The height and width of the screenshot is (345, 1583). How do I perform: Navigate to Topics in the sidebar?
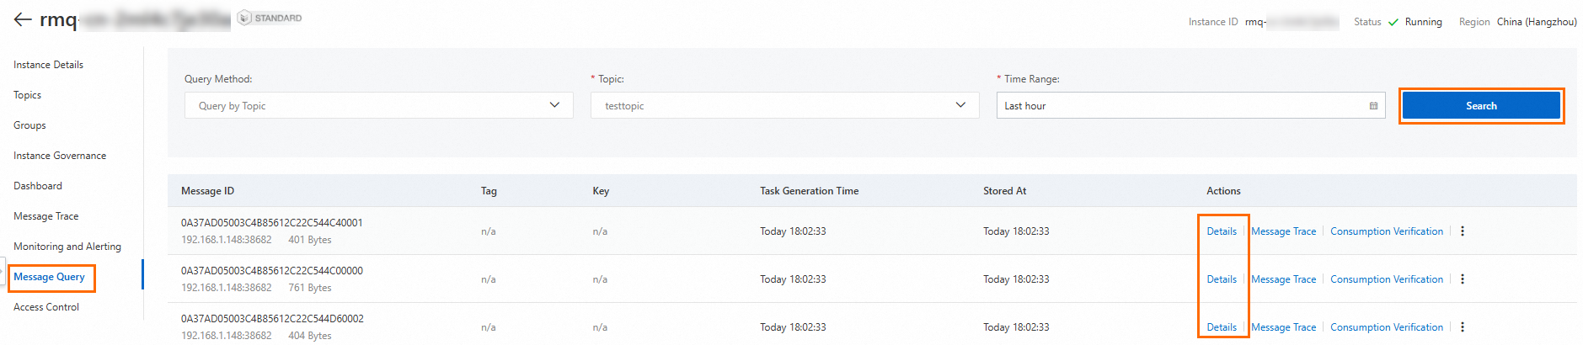[x=28, y=95]
